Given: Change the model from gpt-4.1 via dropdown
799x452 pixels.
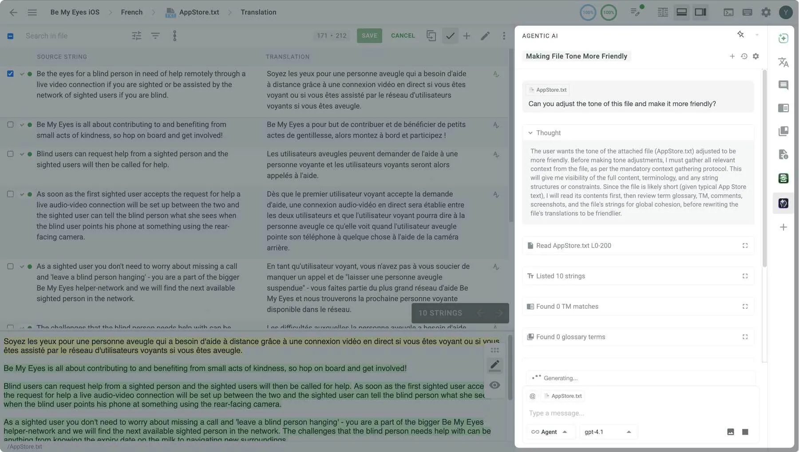Looking at the screenshot, I should tap(607, 432).
